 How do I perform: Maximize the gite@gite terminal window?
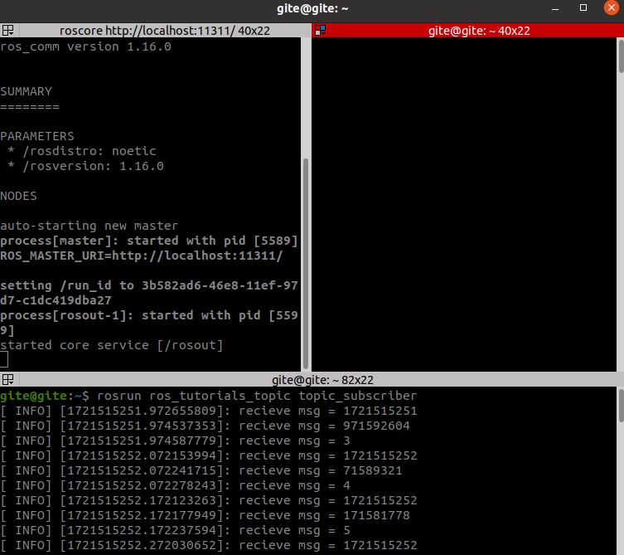click(x=583, y=8)
